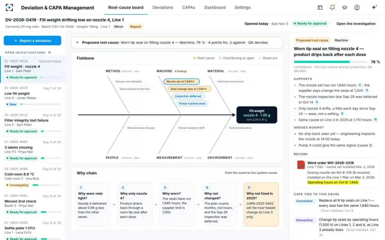
Task: Switch to the Deviations tab
Action: tap(163, 7)
